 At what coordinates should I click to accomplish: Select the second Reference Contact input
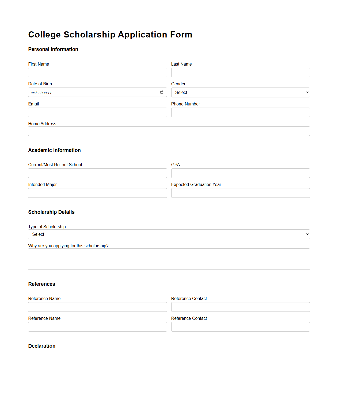[x=240, y=327]
